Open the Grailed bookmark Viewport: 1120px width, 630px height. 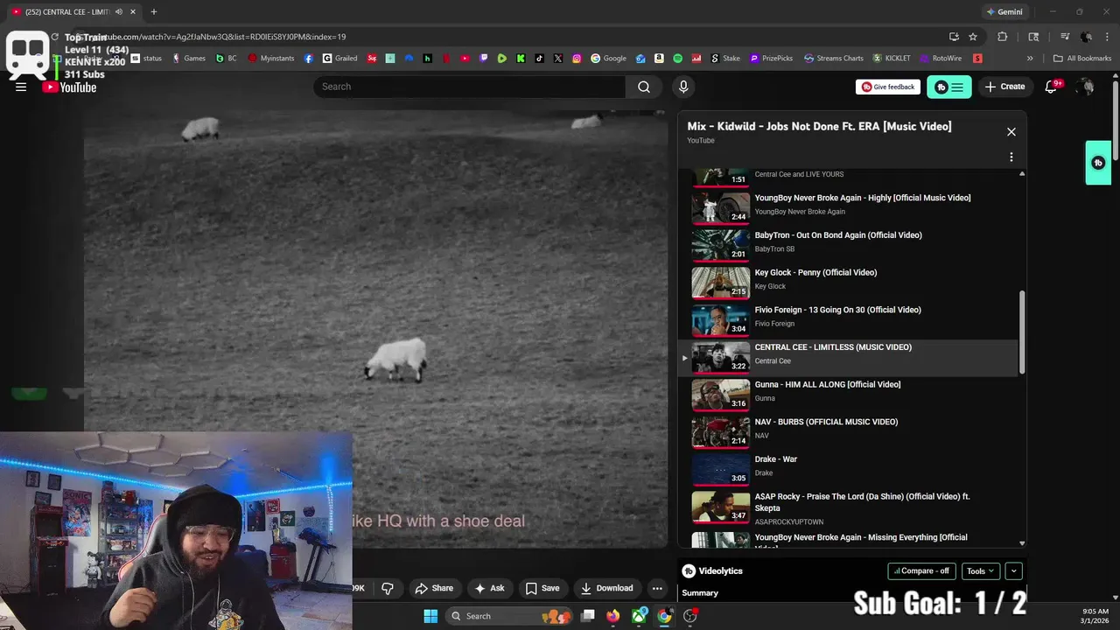coord(339,59)
